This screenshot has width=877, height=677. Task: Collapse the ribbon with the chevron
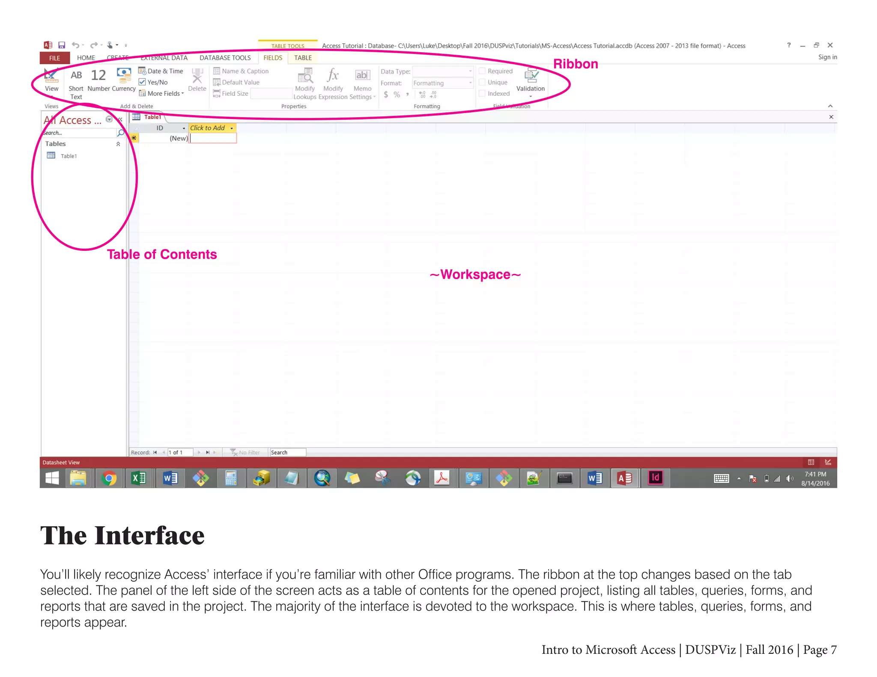pos(830,106)
